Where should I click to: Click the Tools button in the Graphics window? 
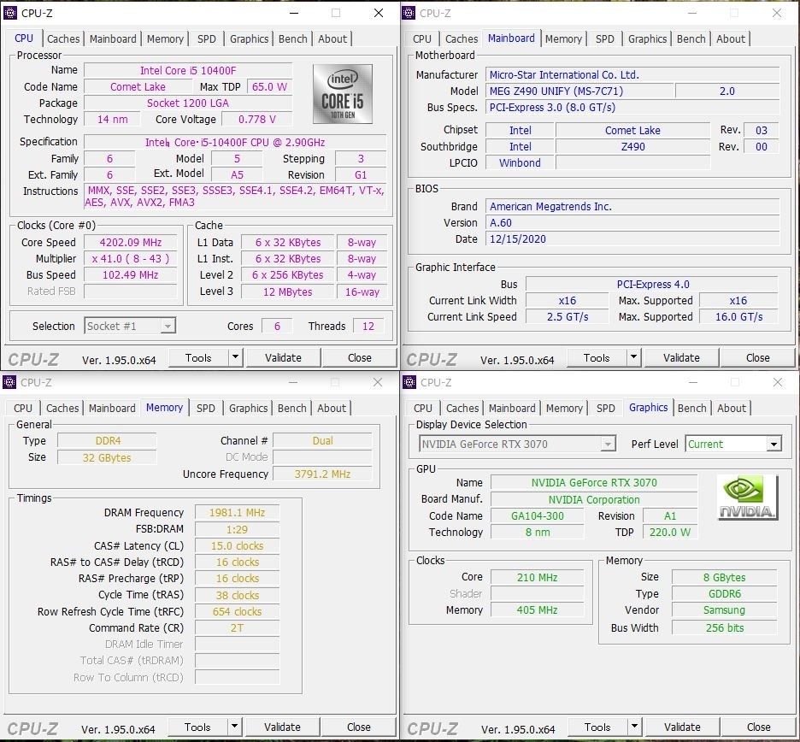(597, 727)
